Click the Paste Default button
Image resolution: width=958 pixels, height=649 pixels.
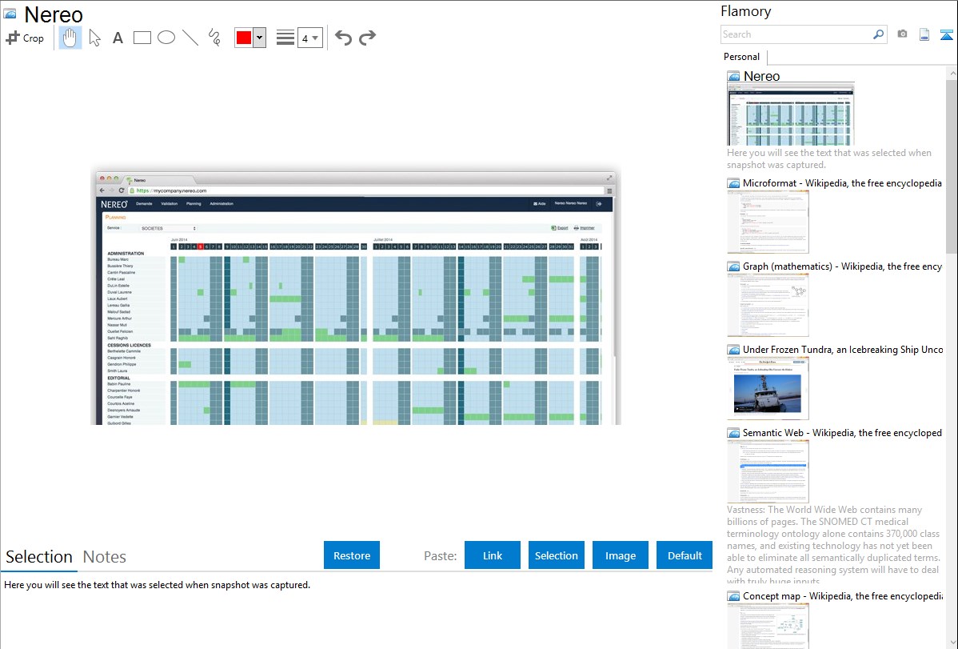(x=685, y=555)
